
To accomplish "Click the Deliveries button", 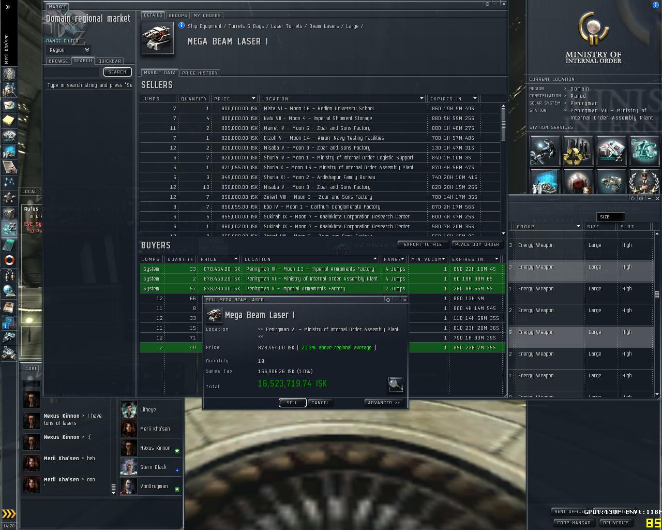I will [x=616, y=523].
